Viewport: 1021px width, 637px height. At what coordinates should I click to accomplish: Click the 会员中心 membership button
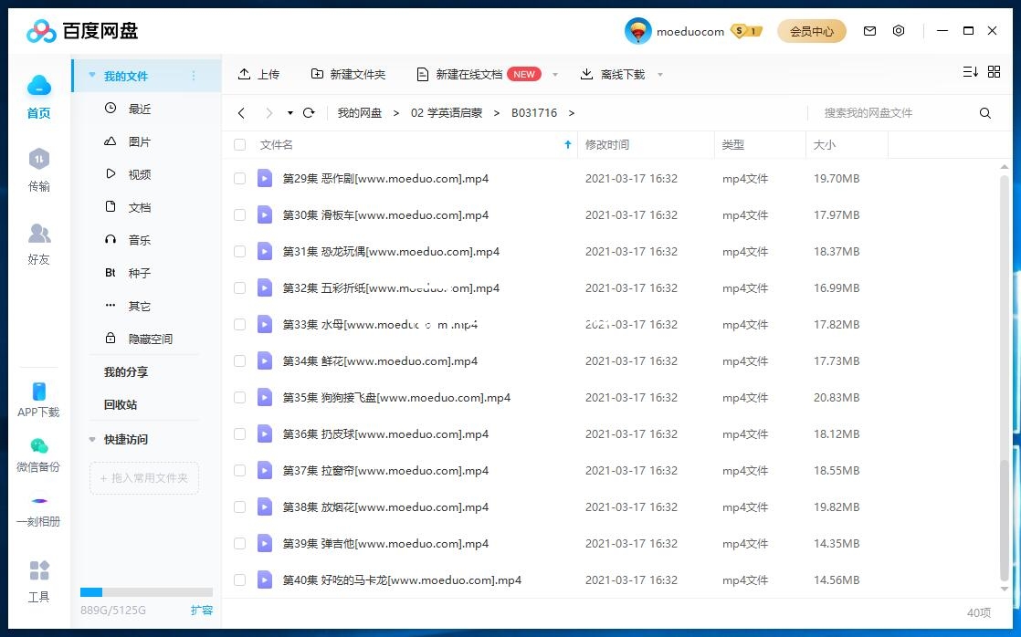coord(811,30)
